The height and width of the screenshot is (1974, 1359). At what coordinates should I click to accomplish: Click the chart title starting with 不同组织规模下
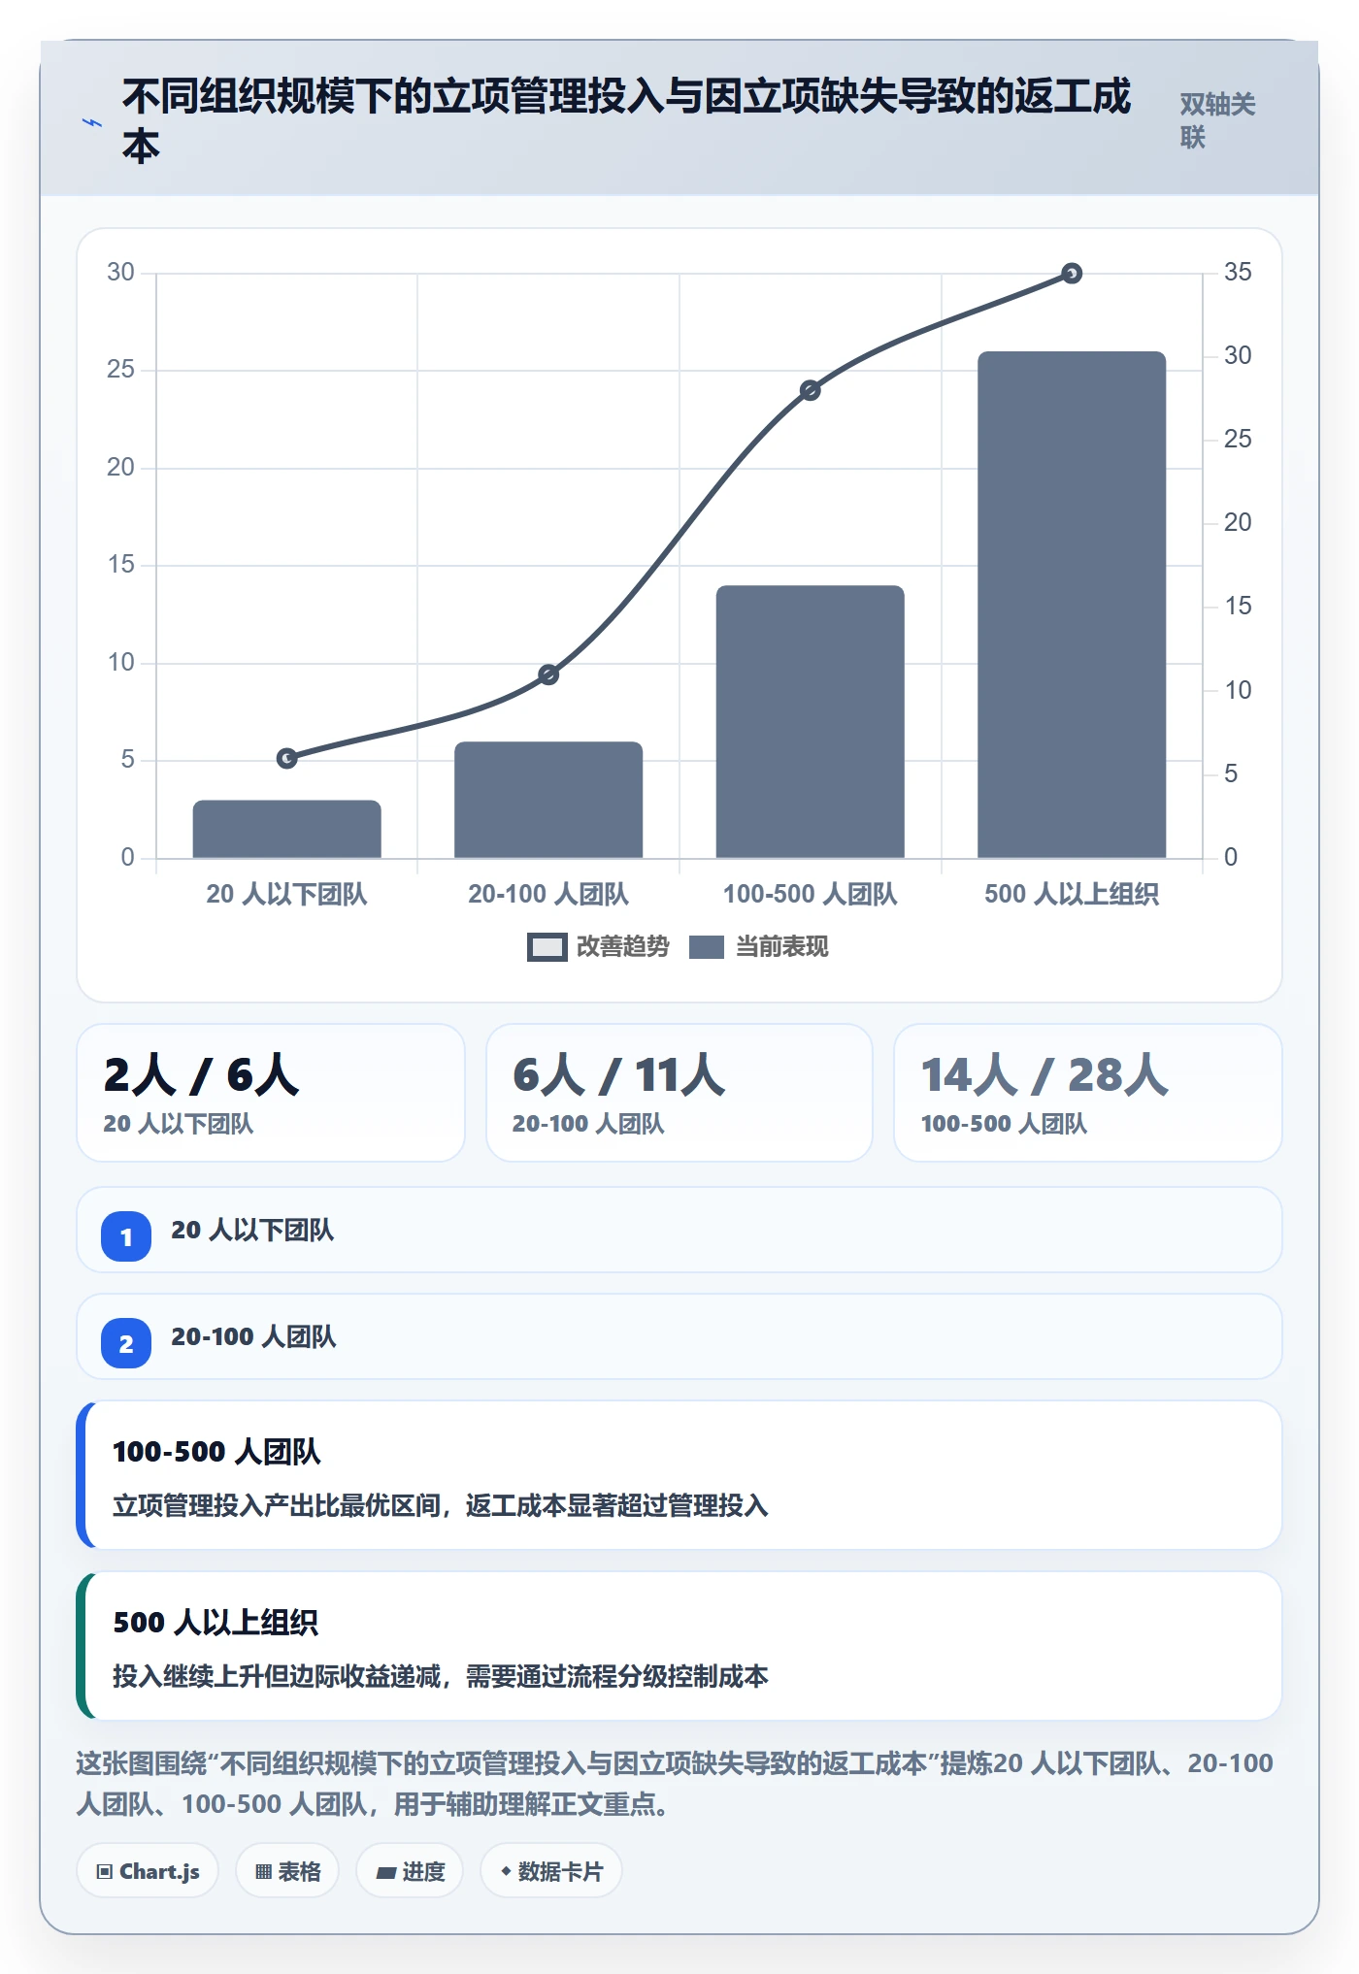click(626, 120)
